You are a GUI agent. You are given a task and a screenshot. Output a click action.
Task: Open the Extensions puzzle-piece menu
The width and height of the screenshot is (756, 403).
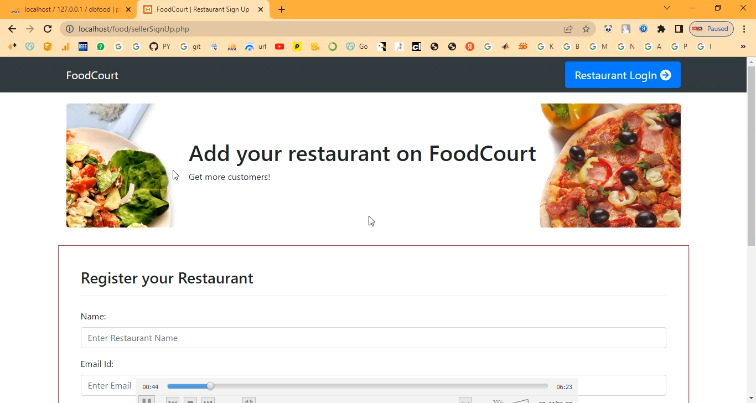click(x=661, y=29)
